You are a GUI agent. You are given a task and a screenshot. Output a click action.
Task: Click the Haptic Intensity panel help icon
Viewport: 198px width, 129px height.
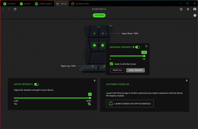coord(94,81)
